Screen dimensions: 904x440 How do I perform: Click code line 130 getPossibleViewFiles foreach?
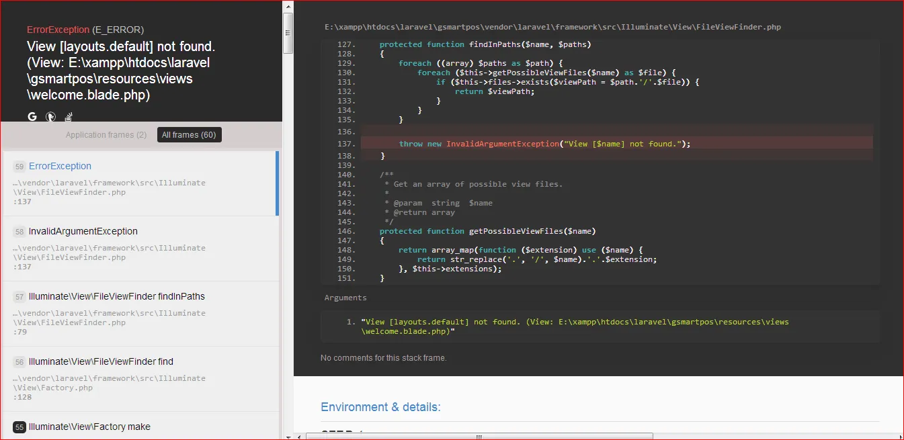(546, 73)
